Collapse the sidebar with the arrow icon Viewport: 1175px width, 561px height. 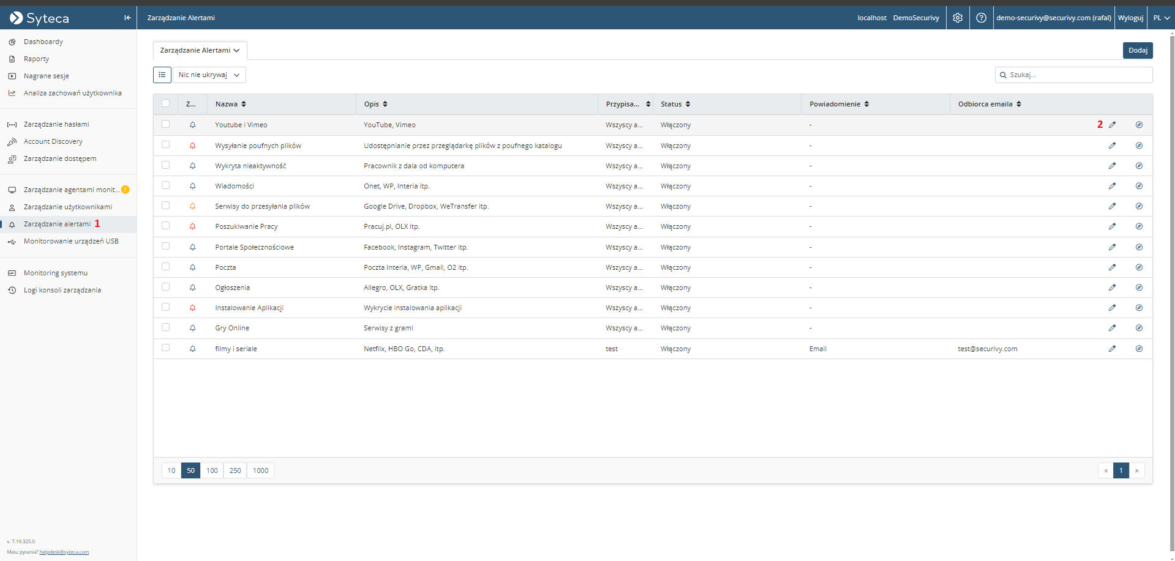[127, 18]
